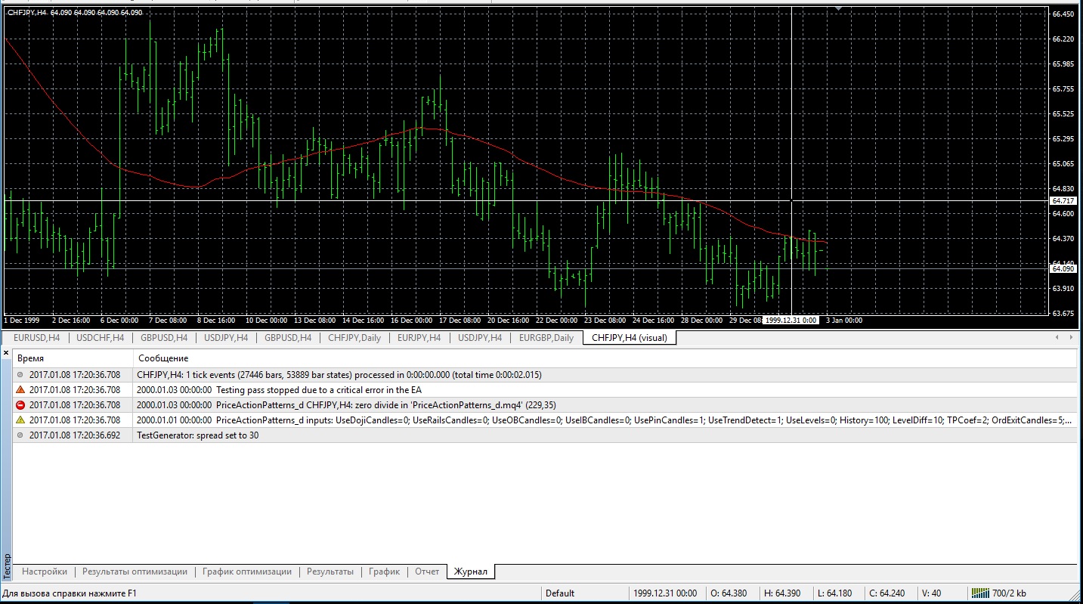Screen dimensions: 1083x604
Task: Click timestamp 2017.01.08 17:20:36.692
Action: click(x=75, y=435)
